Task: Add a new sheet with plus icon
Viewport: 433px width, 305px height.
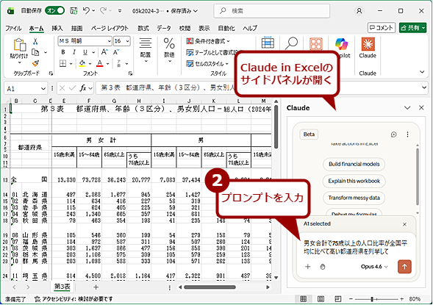Action: pos(96,287)
